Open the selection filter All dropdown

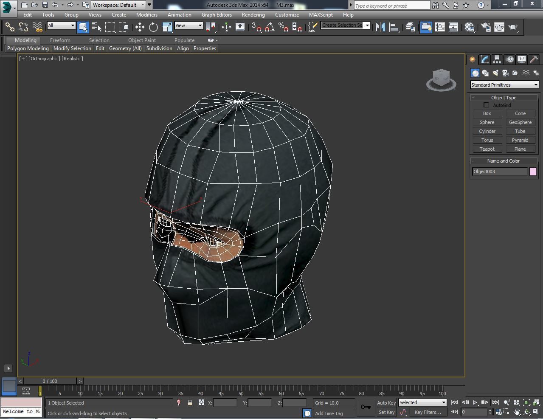(x=61, y=25)
